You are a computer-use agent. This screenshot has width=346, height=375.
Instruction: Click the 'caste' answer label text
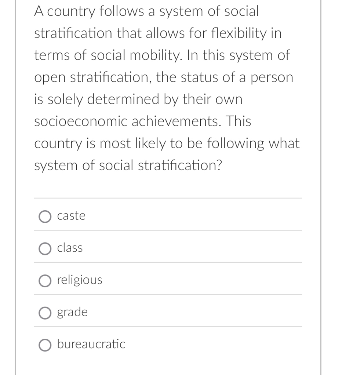click(x=71, y=216)
